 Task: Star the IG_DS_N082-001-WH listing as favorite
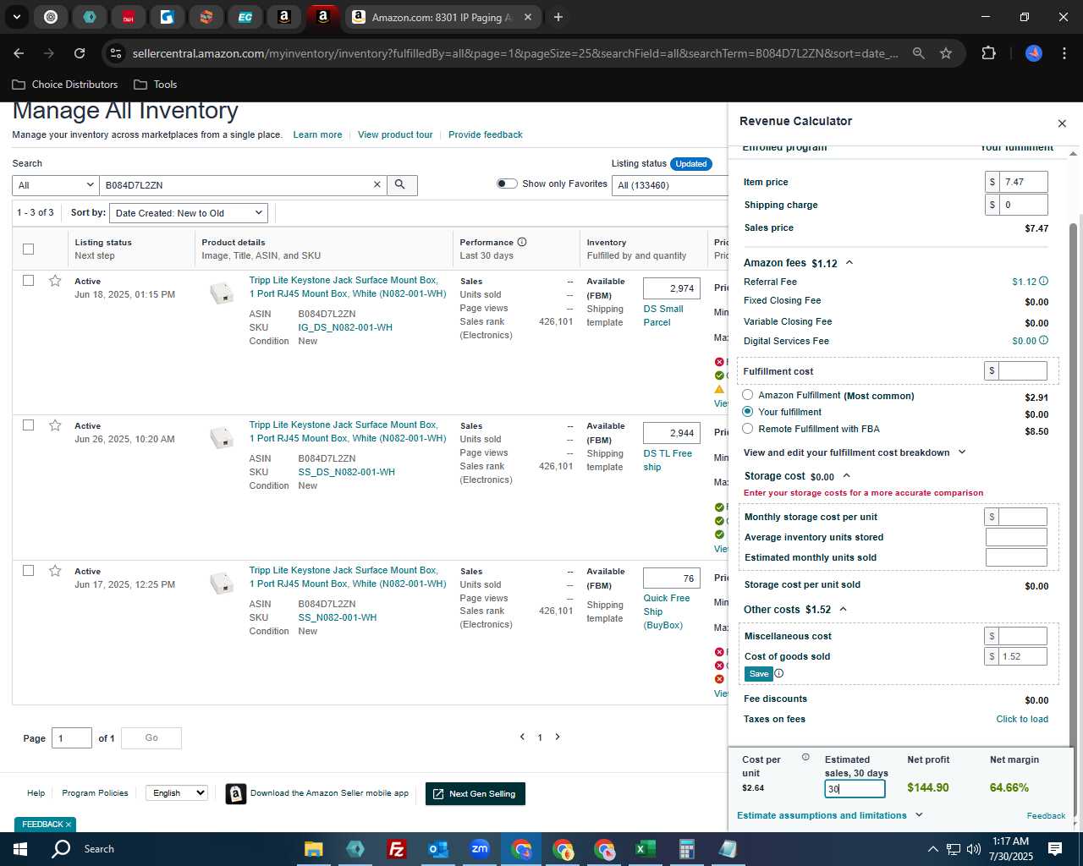(55, 281)
